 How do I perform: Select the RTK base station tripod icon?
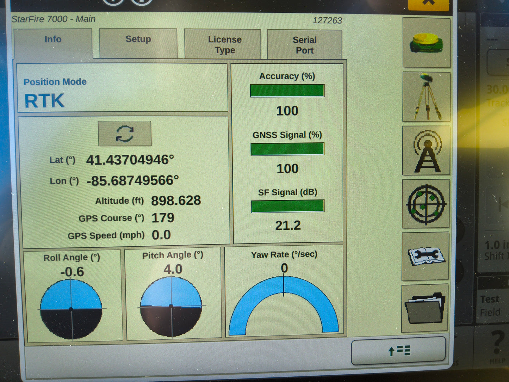point(426,97)
